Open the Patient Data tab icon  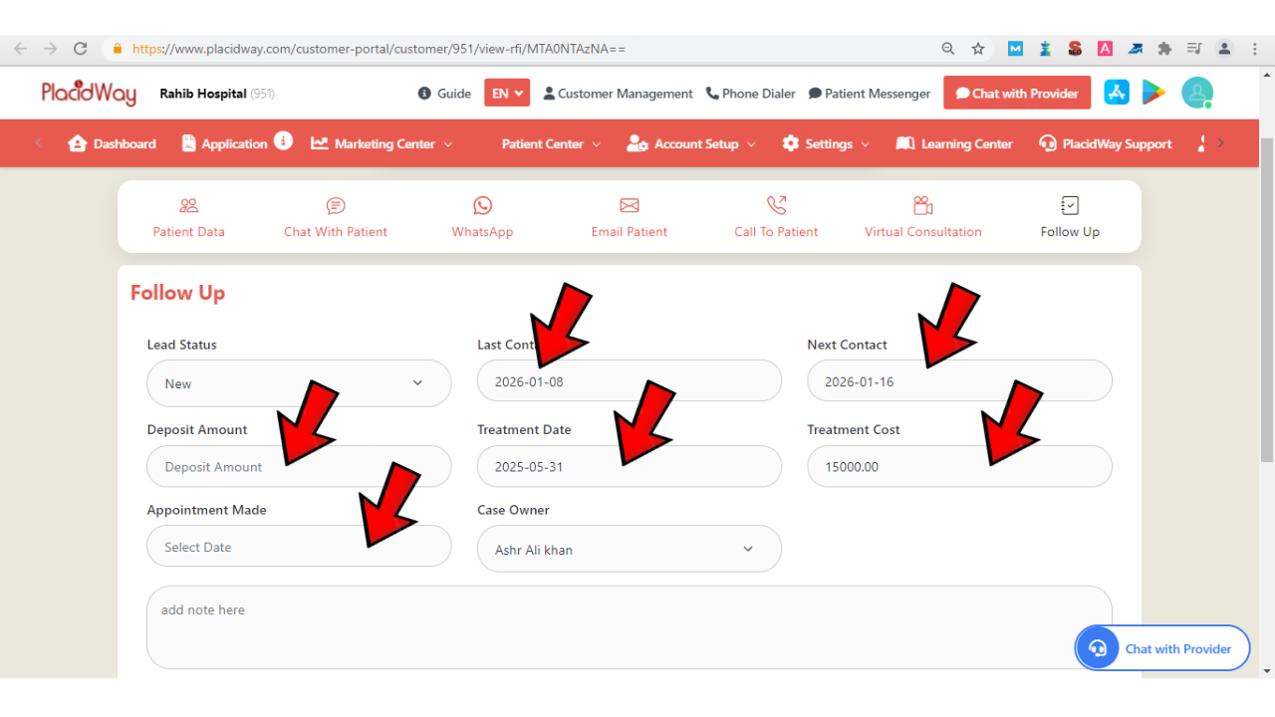point(188,206)
